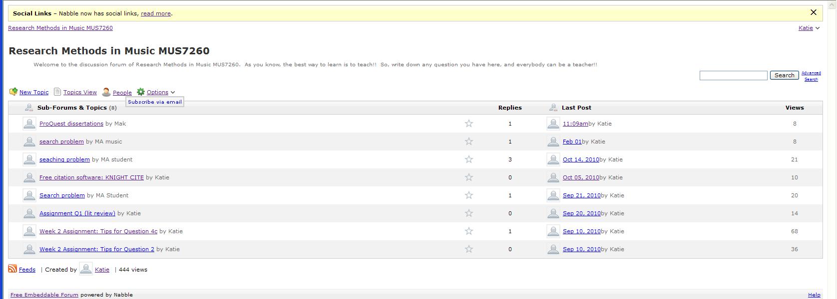The height and width of the screenshot is (299, 837).
Task: Click into the search text field
Action: coord(733,75)
